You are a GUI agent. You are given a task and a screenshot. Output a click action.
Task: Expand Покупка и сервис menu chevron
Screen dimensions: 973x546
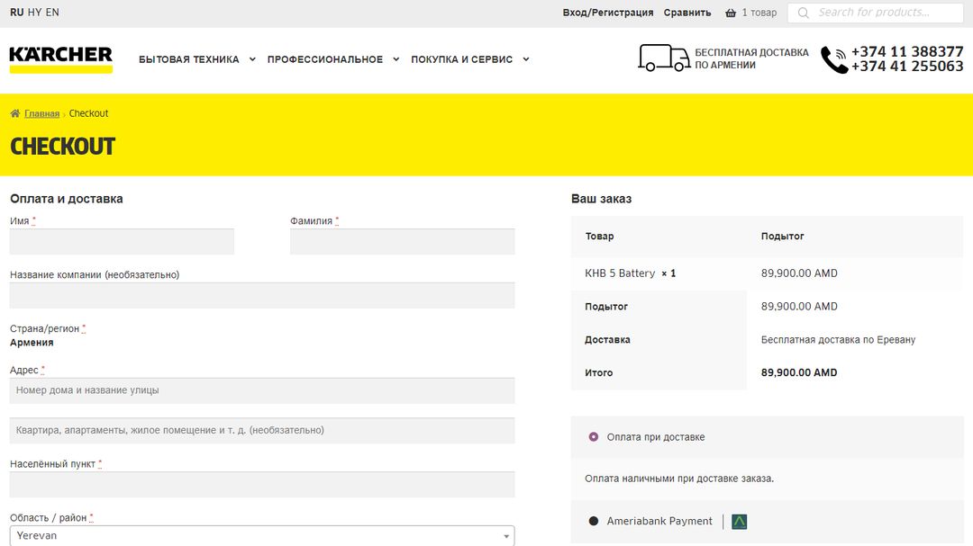tap(525, 59)
